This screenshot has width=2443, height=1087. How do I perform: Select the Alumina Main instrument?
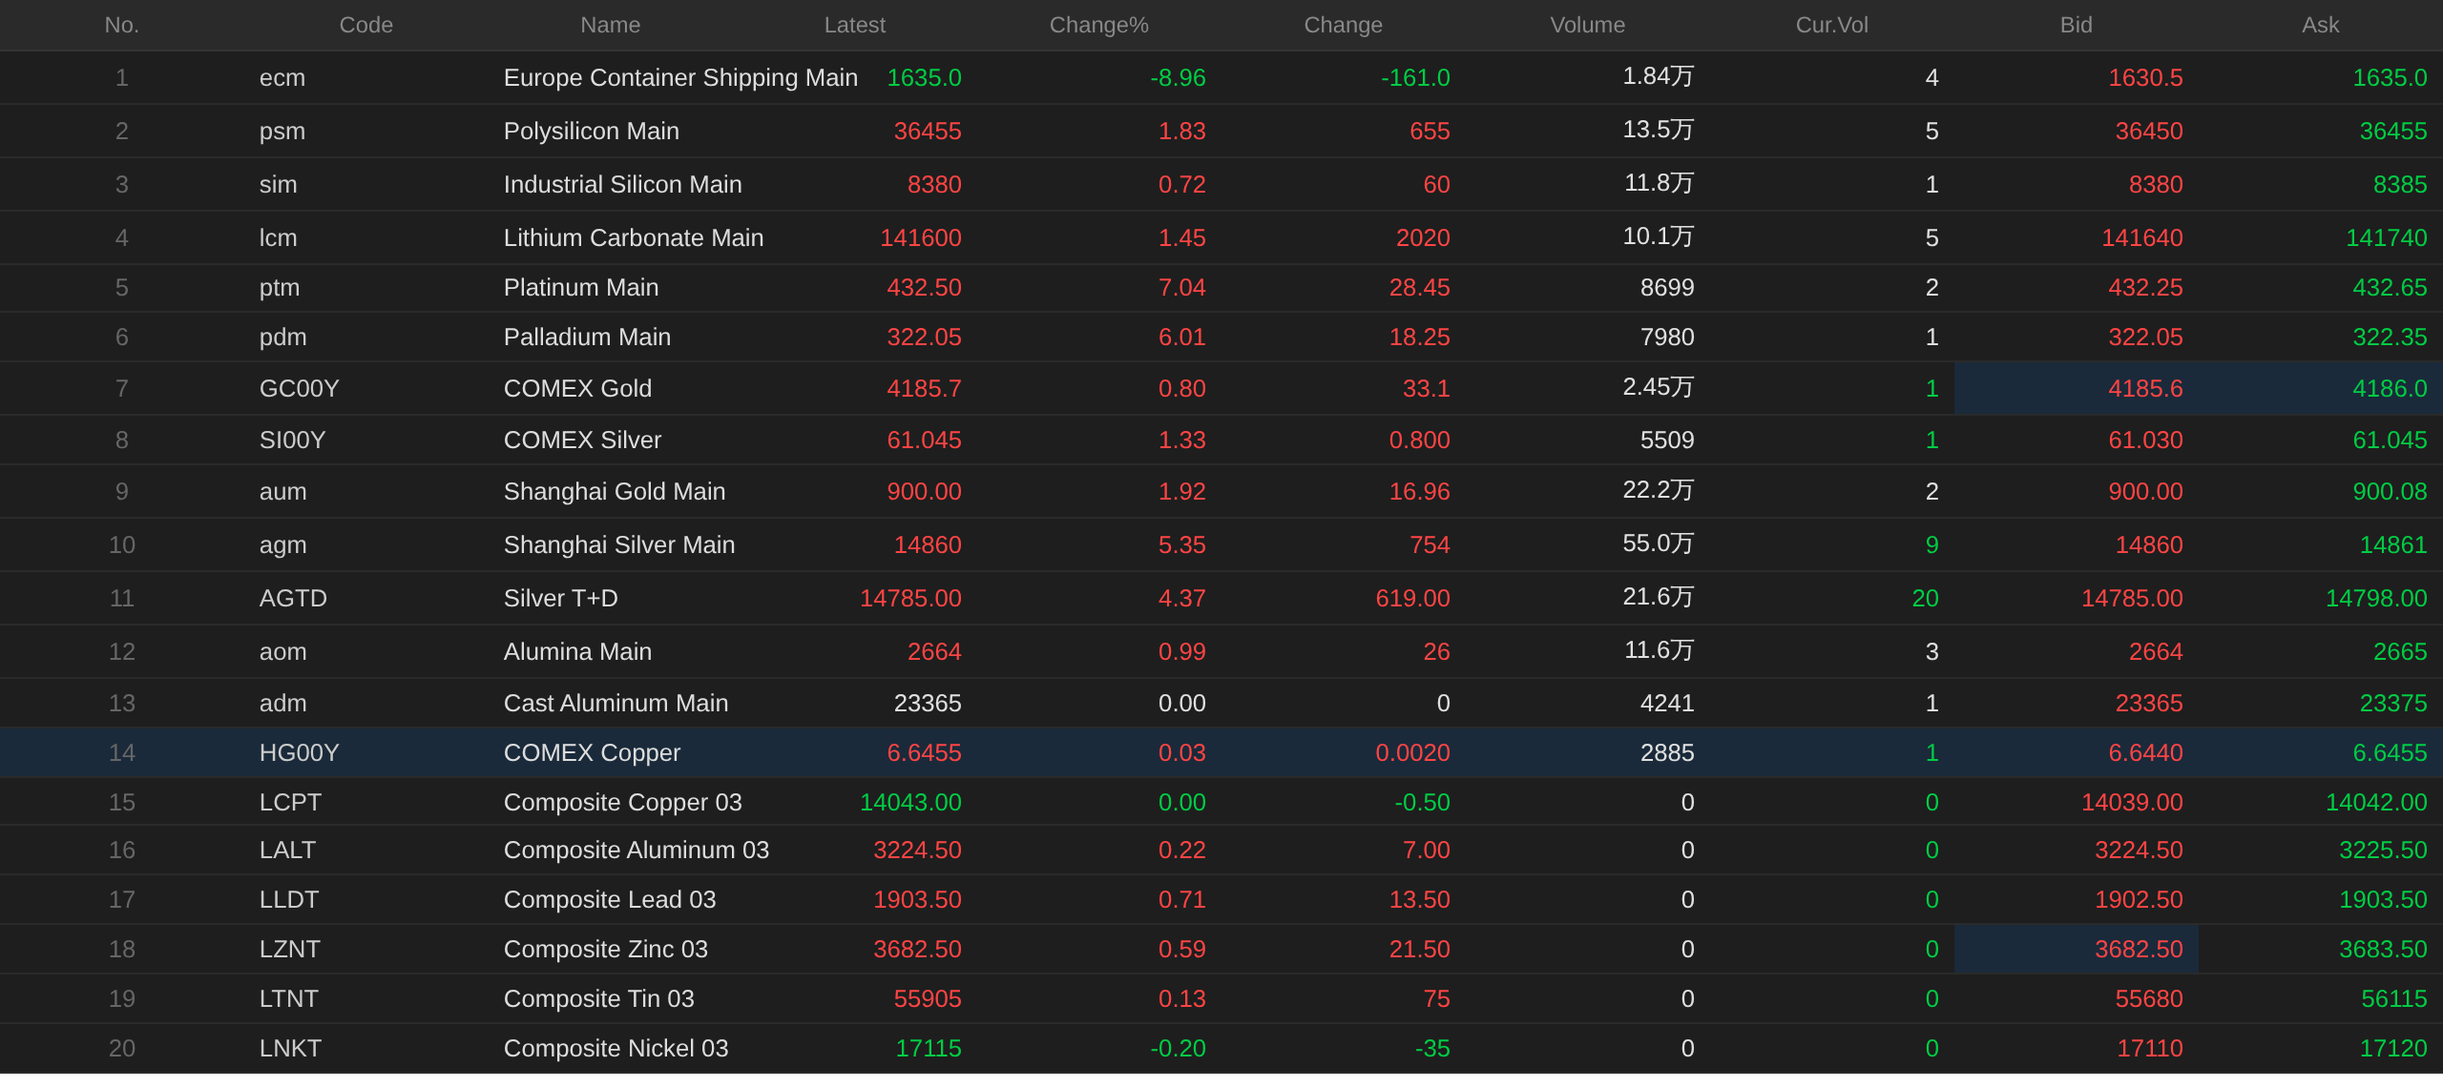(x=577, y=651)
